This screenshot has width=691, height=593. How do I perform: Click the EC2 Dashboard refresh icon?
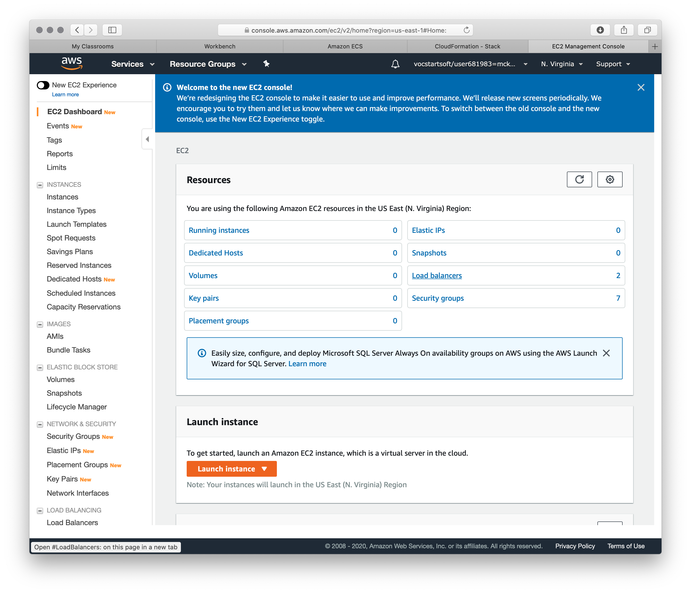pos(579,179)
